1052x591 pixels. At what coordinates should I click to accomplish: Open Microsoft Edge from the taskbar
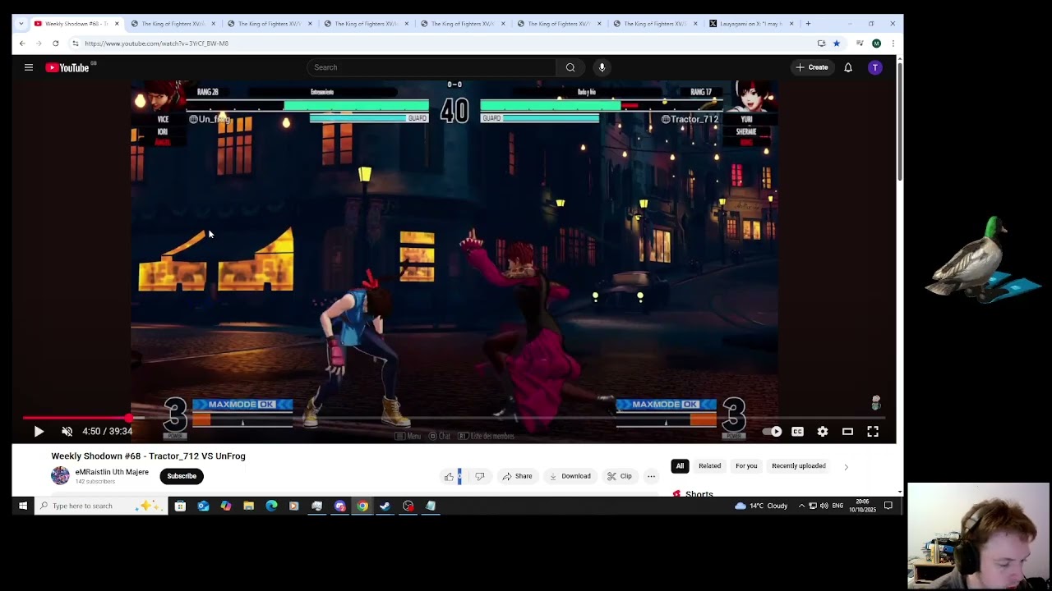[x=271, y=506]
